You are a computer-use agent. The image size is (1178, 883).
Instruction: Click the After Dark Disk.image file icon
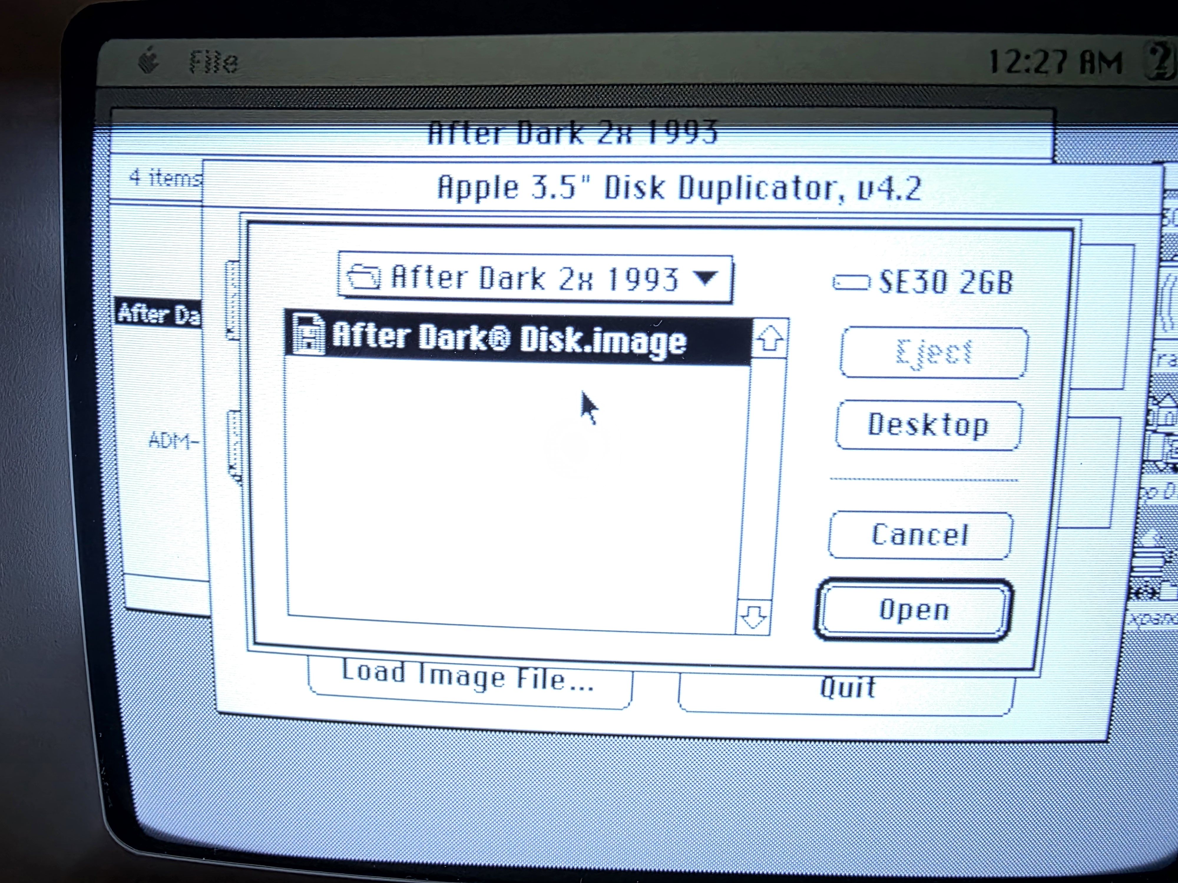[x=309, y=334]
